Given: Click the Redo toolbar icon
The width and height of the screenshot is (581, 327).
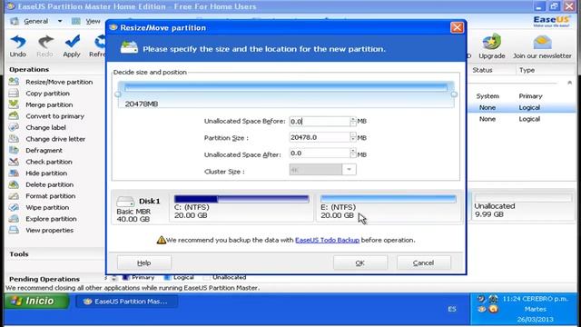Looking at the screenshot, I should 45,42.
